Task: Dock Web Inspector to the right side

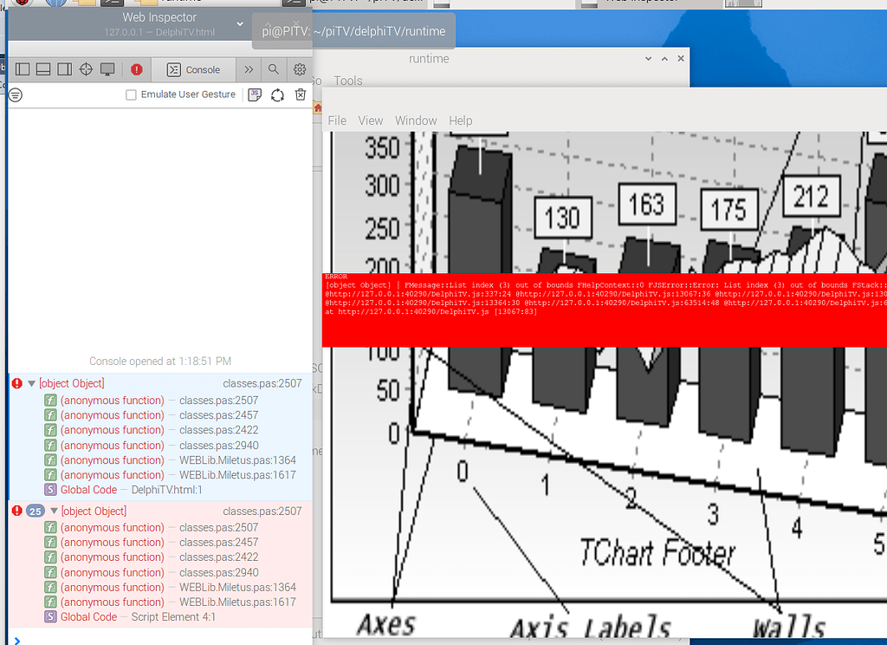Action: pyautogui.click(x=65, y=69)
